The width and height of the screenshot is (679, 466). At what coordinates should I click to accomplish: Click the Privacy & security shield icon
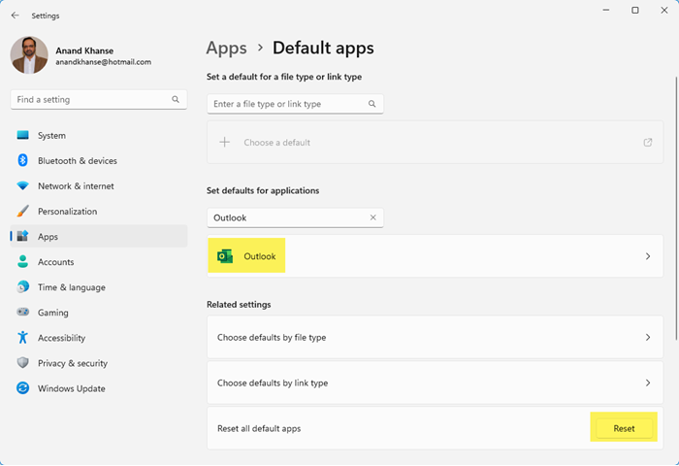click(x=22, y=363)
